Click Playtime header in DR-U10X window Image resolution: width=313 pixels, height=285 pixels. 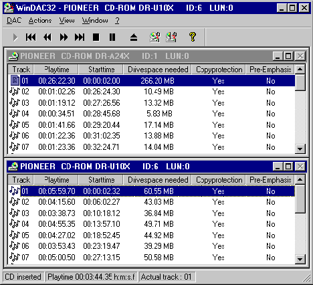pos(56,180)
